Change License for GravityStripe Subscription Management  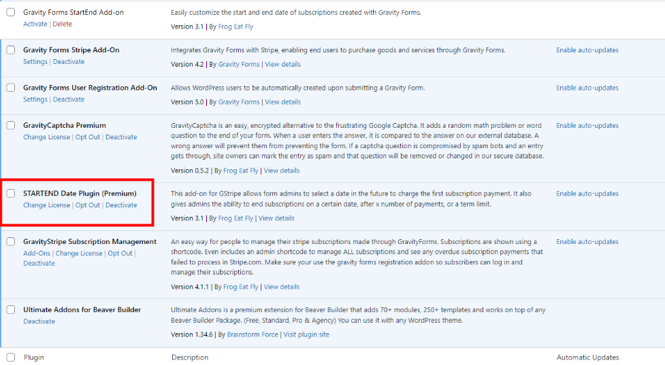pyautogui.click(x=79, y=254)
